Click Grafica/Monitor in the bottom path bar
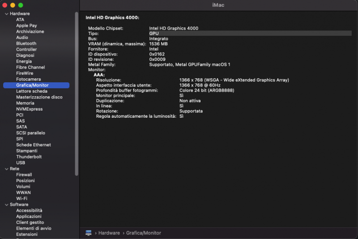 pos(143,233)
